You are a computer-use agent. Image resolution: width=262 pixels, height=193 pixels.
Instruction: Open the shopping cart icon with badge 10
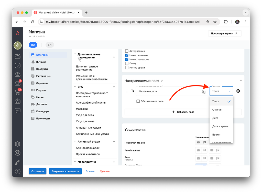[18, 92]
